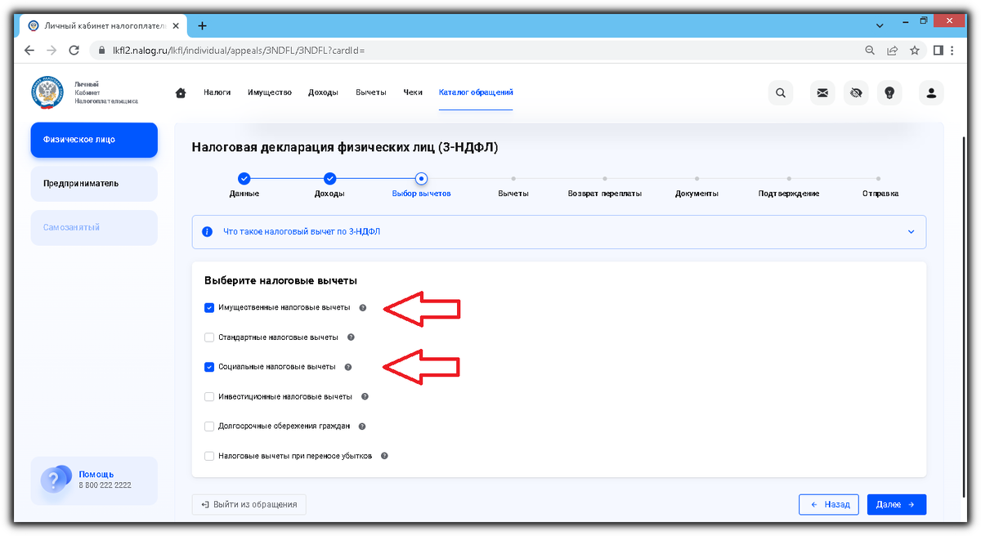The image size is (981, 536).
Task: Select the Доходы step on the progress bar
Action: coord(329,177)
